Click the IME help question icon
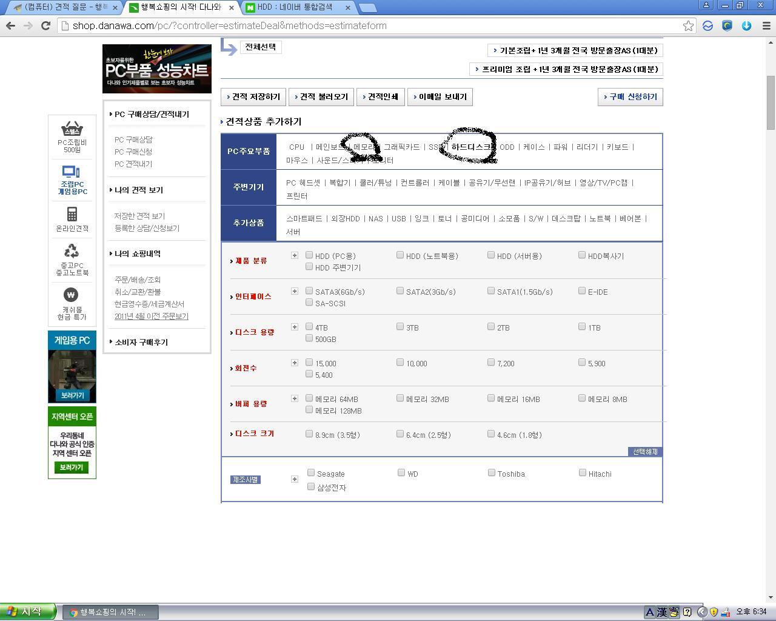 [687, 612]
